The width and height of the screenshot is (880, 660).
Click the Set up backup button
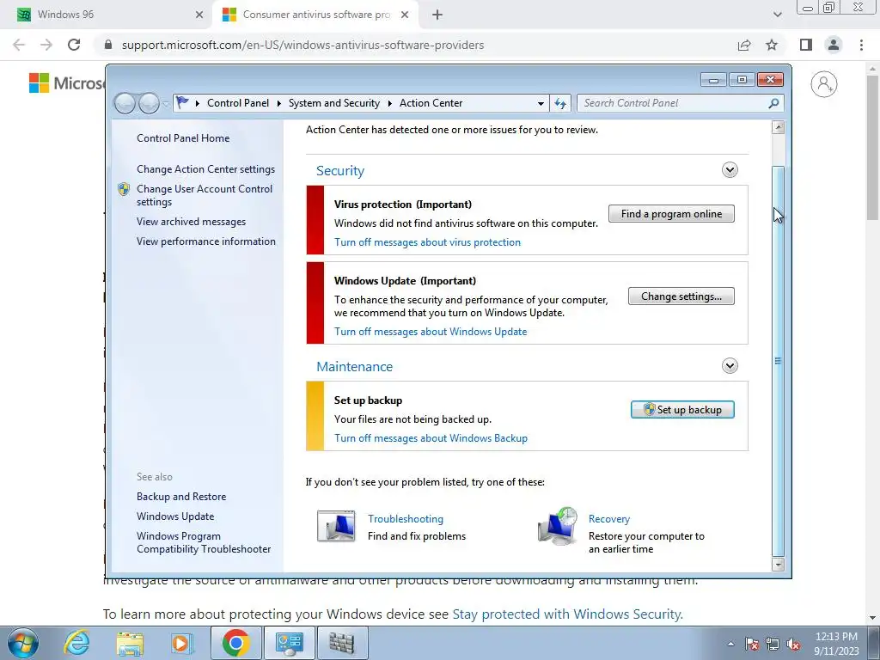click(x=682, y=410)
